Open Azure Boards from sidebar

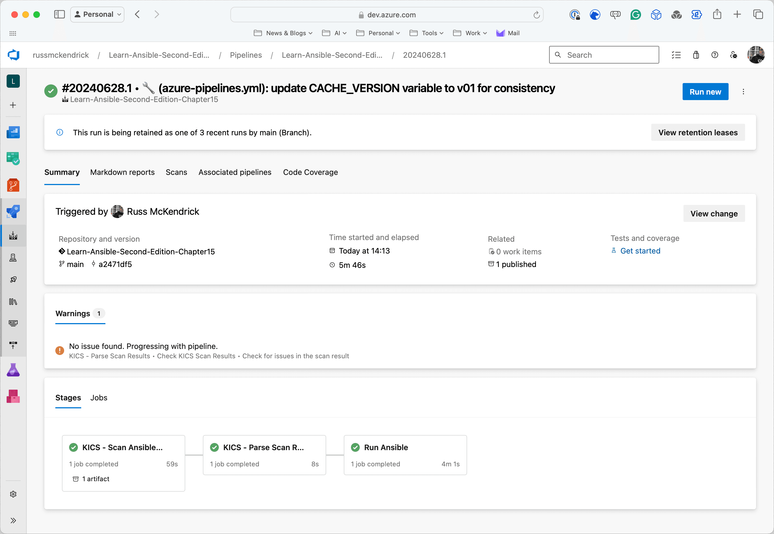[13, 159]
